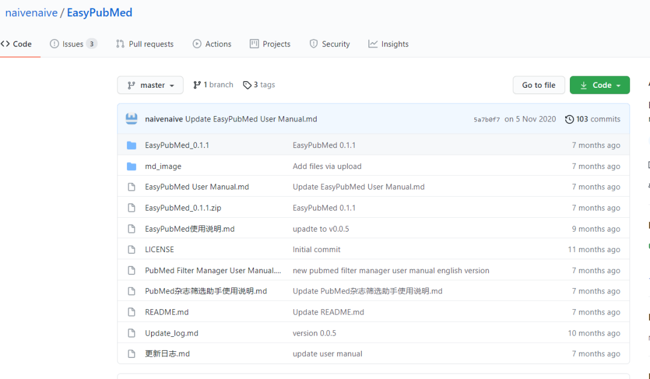View the Insights tab
650x379 pixels.
[x=388, y=44]
